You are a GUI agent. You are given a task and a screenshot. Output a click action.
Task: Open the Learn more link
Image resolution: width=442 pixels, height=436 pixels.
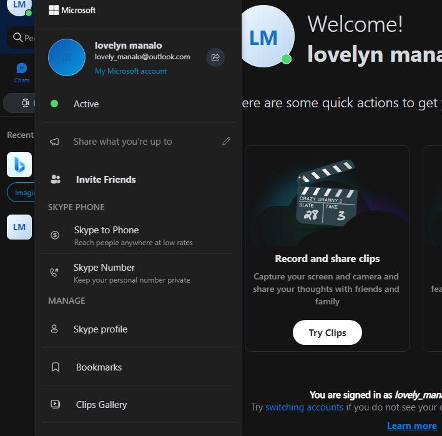coord(412,426)
